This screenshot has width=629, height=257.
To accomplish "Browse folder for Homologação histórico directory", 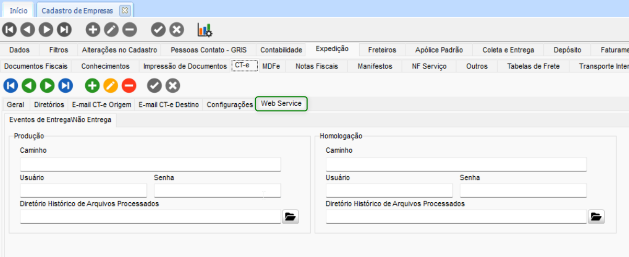I will tap(596, 217).
